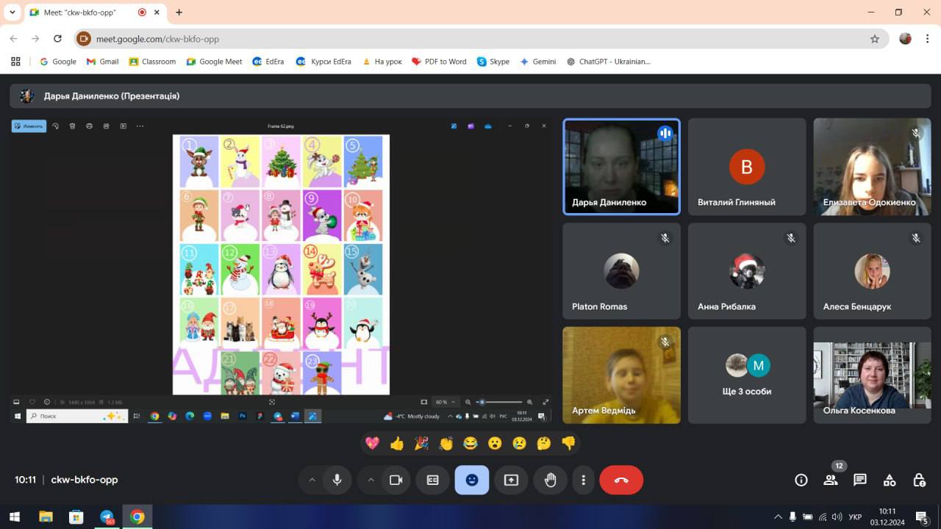Screen dimensions: 941x529
Task: Send the red heart emoji reaction
Action: click(x=373, y=443)
